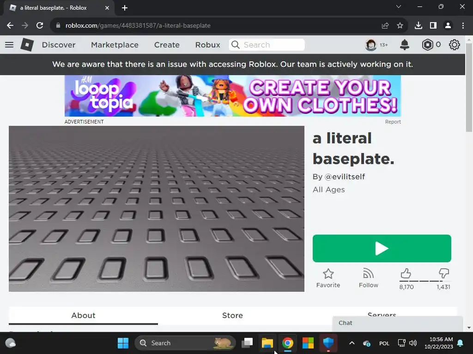Go forward with the browser forward arrow
This screenshot has width=473, height=354.
[25, 26]
